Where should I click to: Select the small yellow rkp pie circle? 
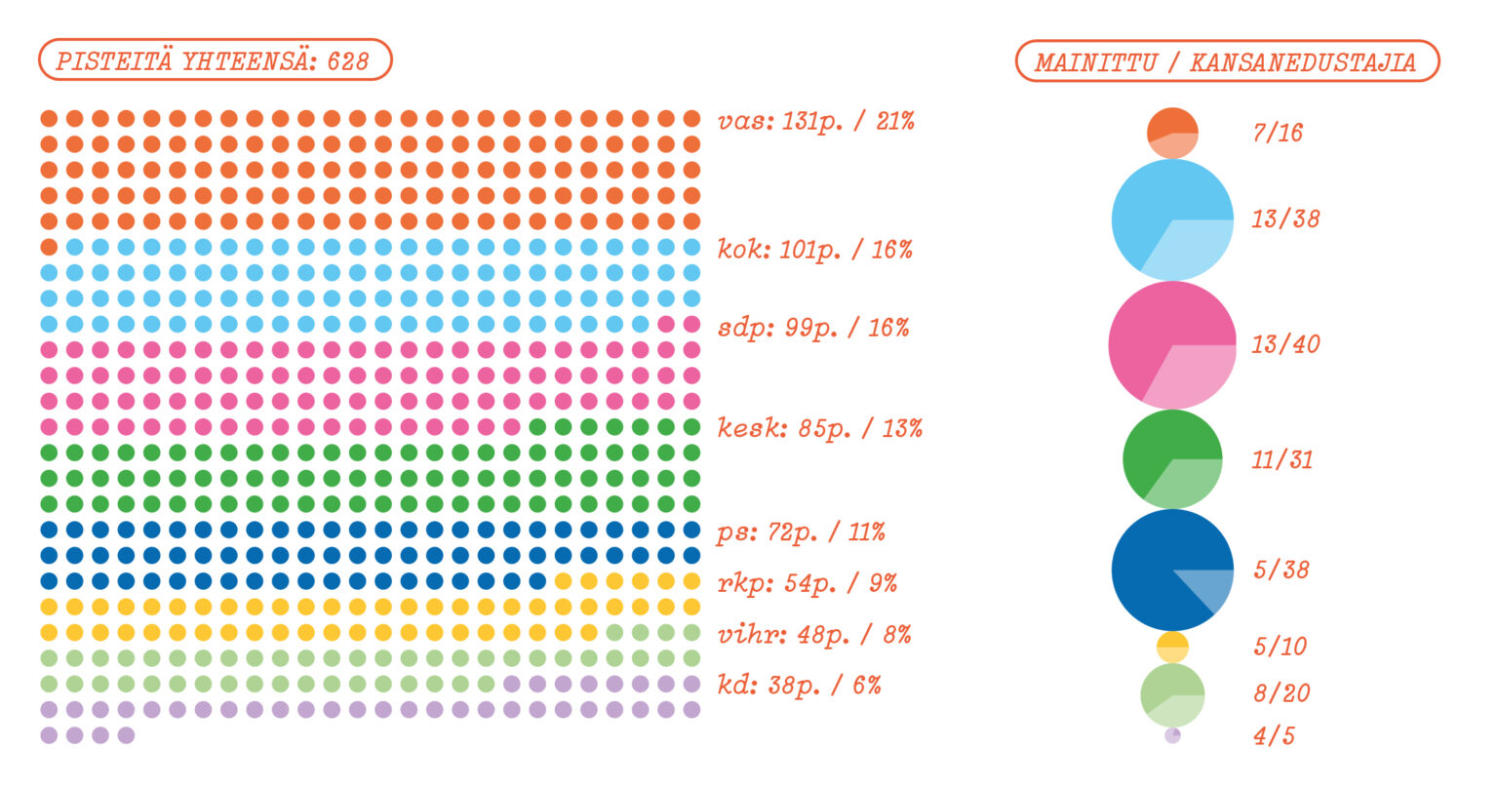coord(1172,647)
